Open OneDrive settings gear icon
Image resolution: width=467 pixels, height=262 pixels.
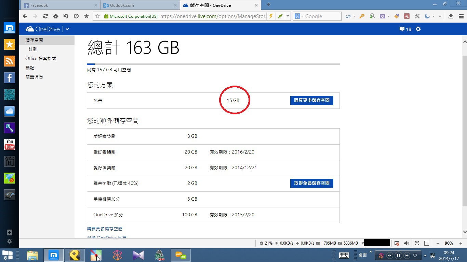pos(418,29)
